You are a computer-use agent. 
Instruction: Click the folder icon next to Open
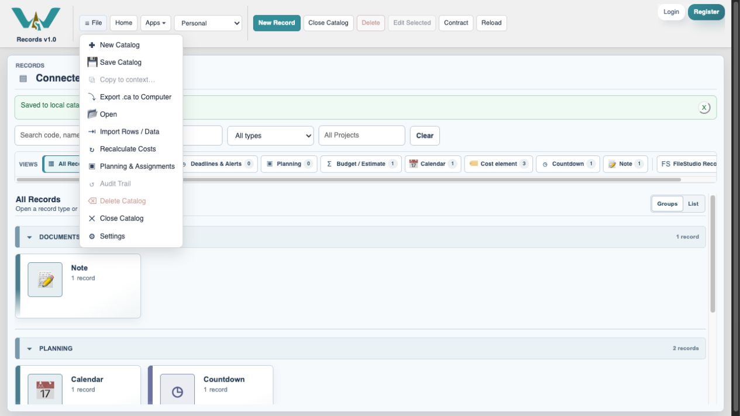92,114
